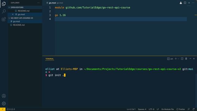The height and width of the screenshot is (111, 197).
Task: Split the editor to the right
Action: 185,3
